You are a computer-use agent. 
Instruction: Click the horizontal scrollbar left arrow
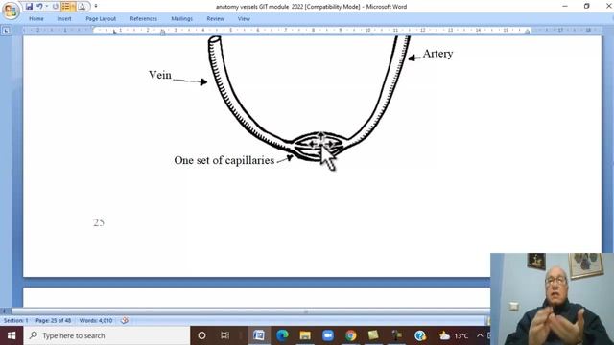(4, 311)
